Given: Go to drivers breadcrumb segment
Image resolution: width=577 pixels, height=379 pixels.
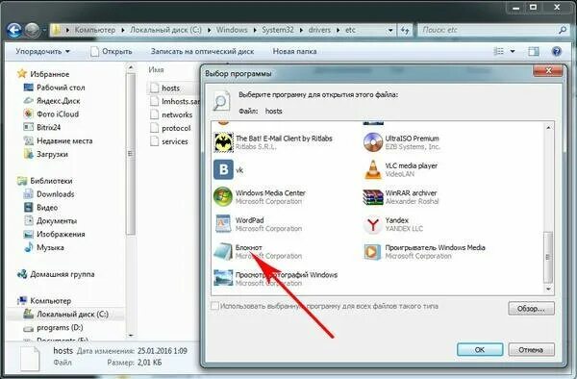Looking at the screenshot, I should [x=319, y=30].
